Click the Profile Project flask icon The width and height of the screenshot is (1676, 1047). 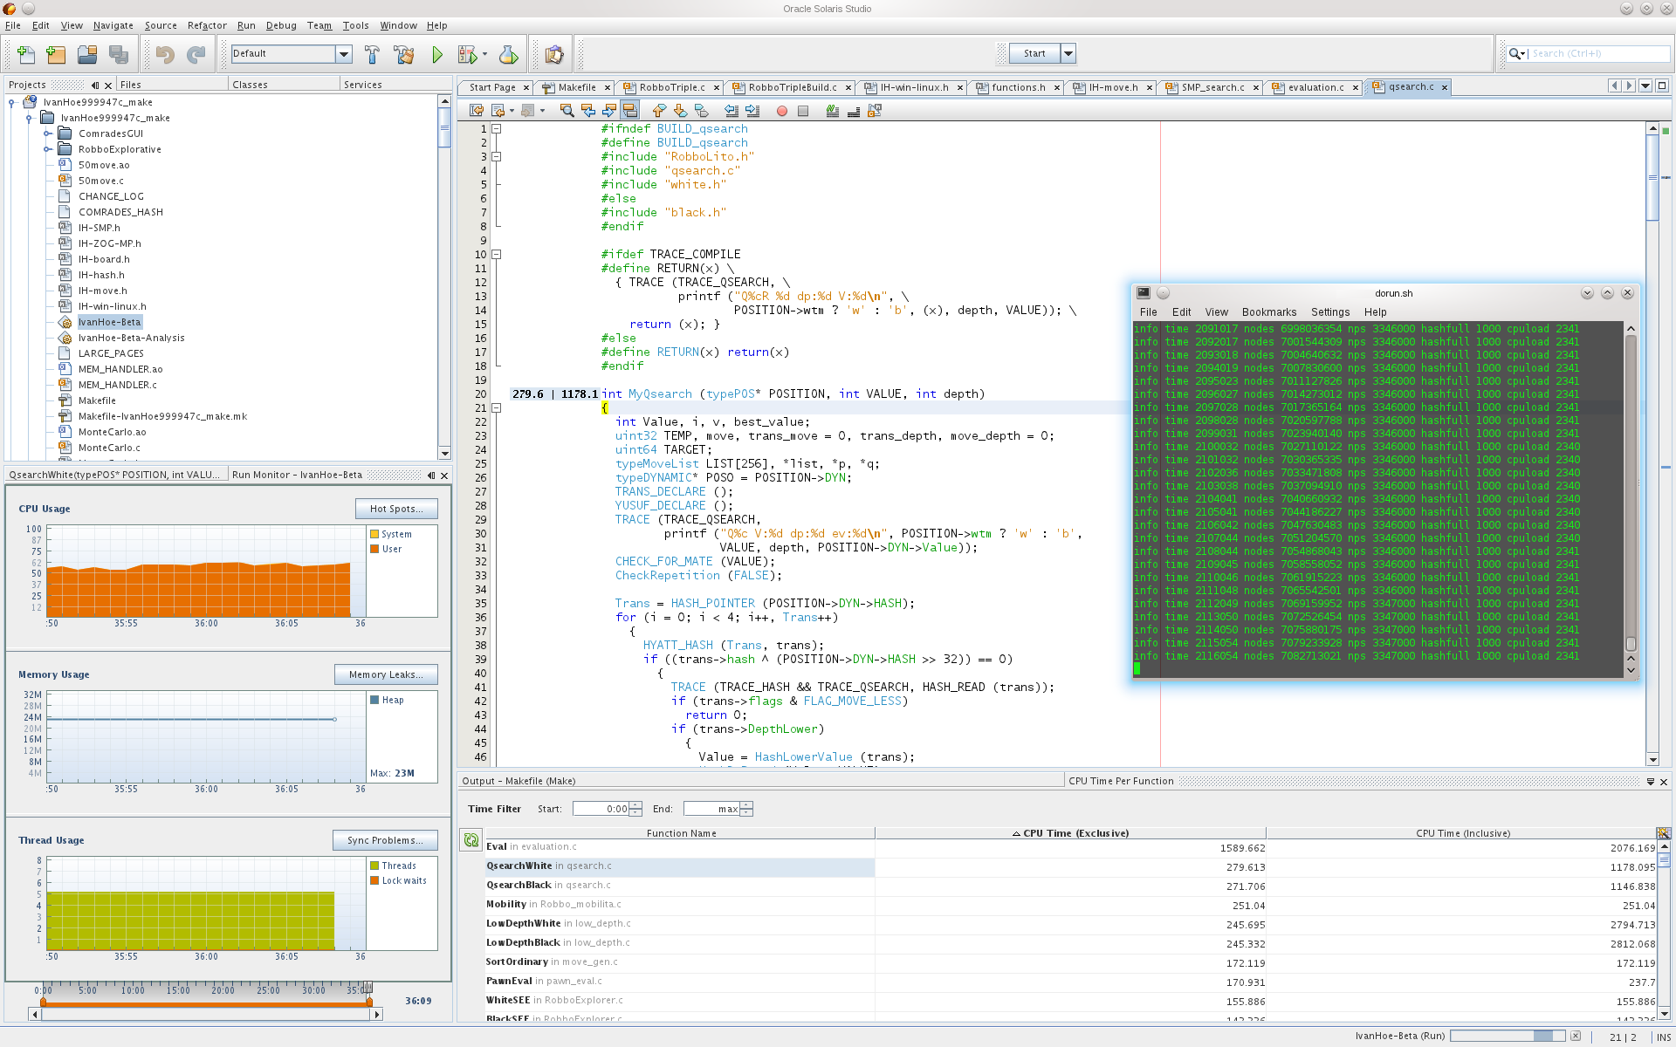[x=508, y=54]
